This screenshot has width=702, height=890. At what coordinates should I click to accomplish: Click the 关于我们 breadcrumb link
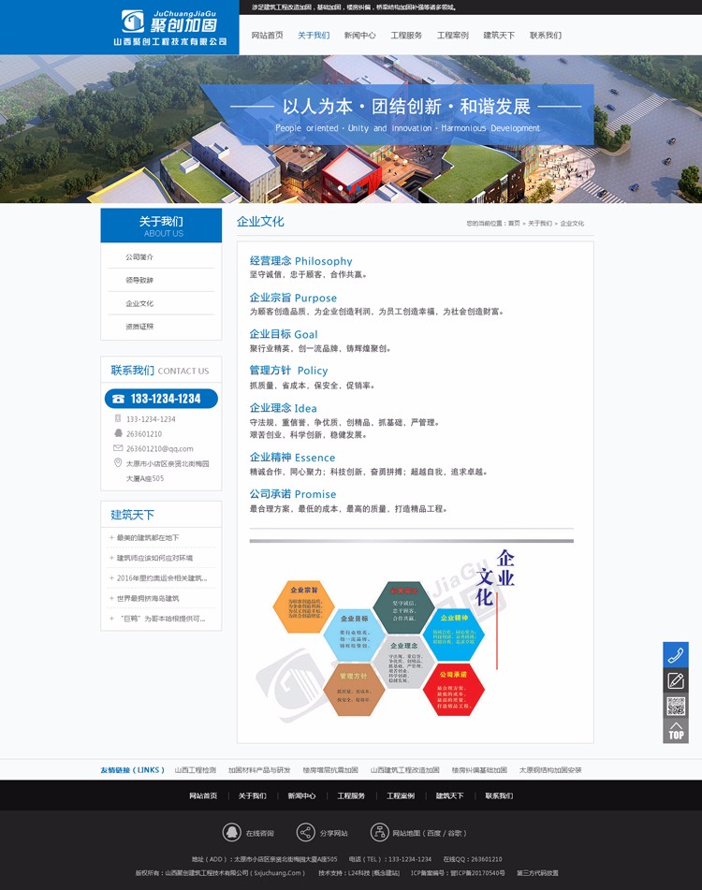pyautogui.click(x=540, y=223)
